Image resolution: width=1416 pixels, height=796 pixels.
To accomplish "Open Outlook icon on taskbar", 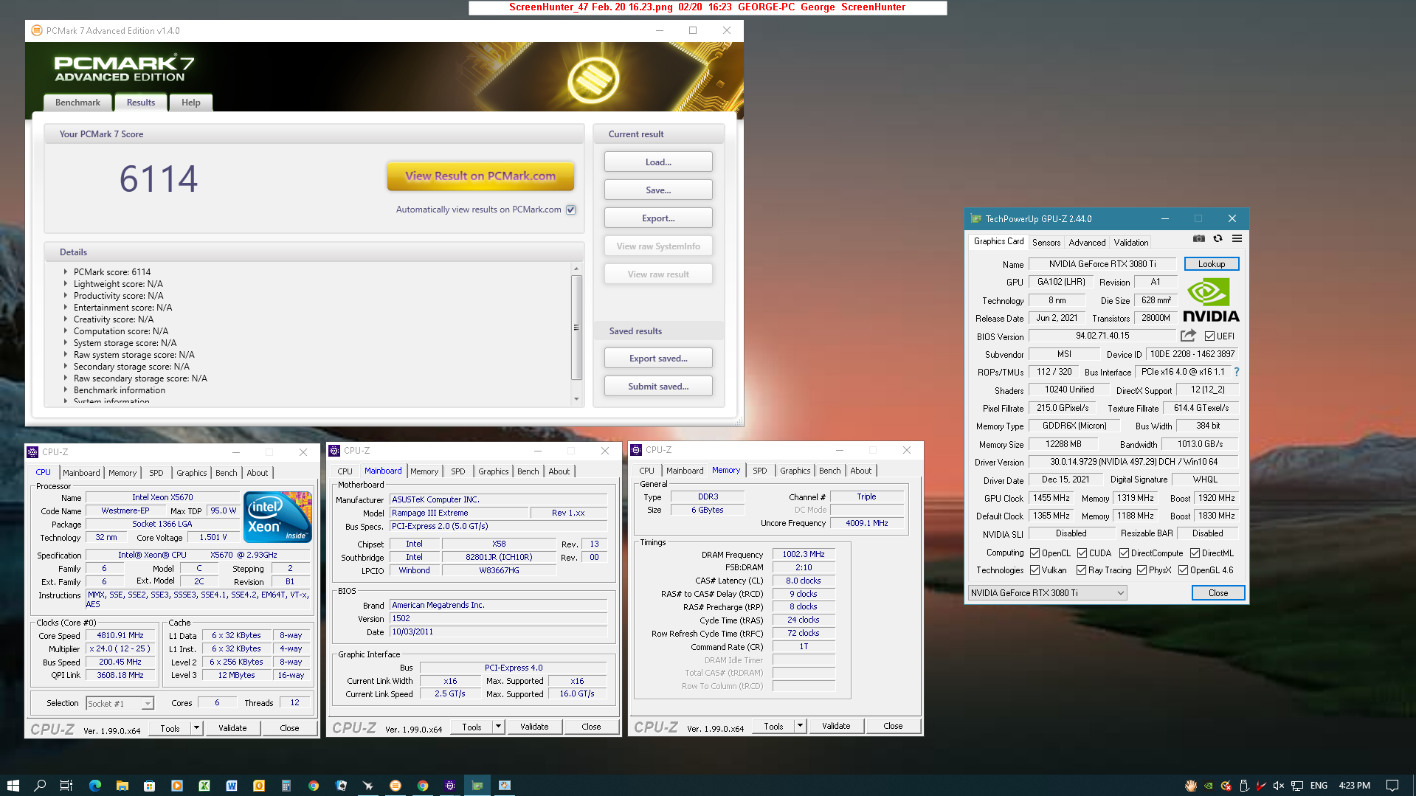I will coord(259,786).
